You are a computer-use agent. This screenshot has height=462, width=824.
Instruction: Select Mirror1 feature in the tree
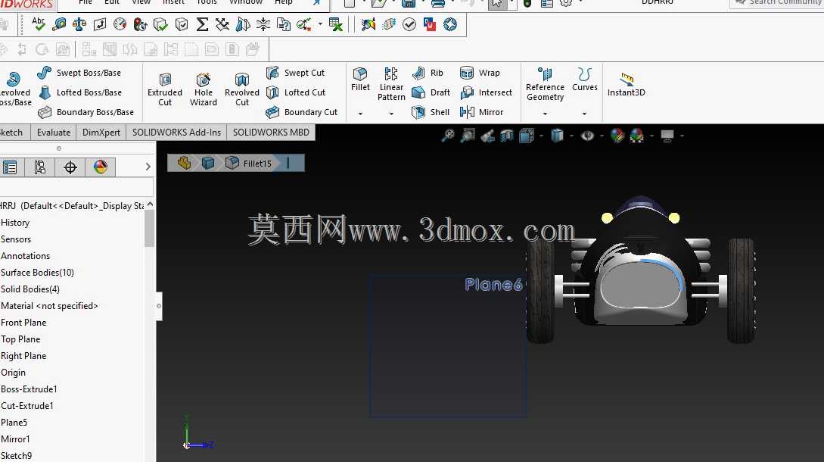(15, 439)
